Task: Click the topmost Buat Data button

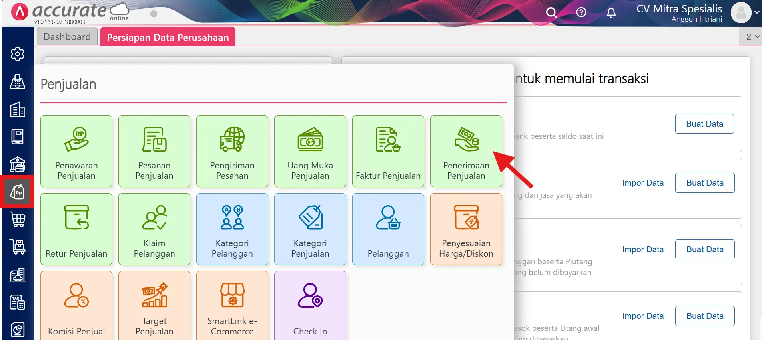Action: click(704, 124)
